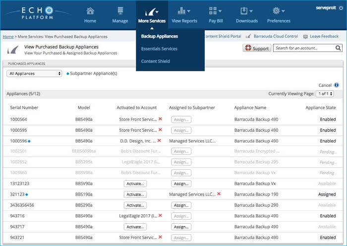Expand the All Appliances filter dropdown

[34, 73]
